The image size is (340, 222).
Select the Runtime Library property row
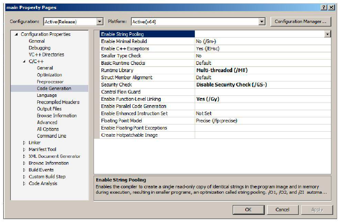coord(117,70)
